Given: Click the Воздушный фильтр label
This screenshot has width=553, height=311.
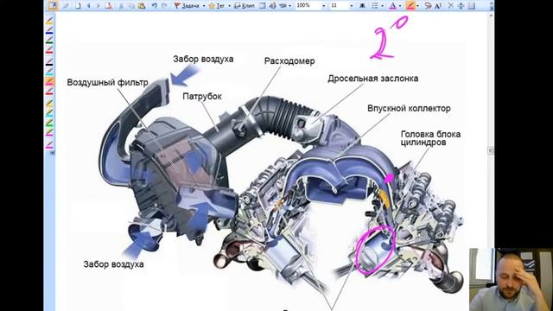Looking at the screenshot, I should (107, 83).
